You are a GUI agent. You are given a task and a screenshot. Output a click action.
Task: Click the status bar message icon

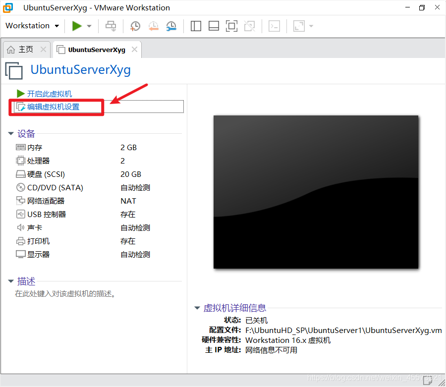point(428,380)
